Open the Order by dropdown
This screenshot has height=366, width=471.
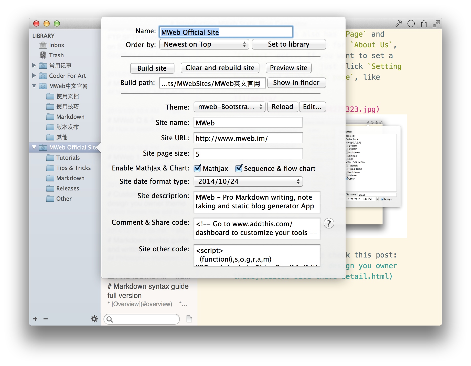pos(204,44)
